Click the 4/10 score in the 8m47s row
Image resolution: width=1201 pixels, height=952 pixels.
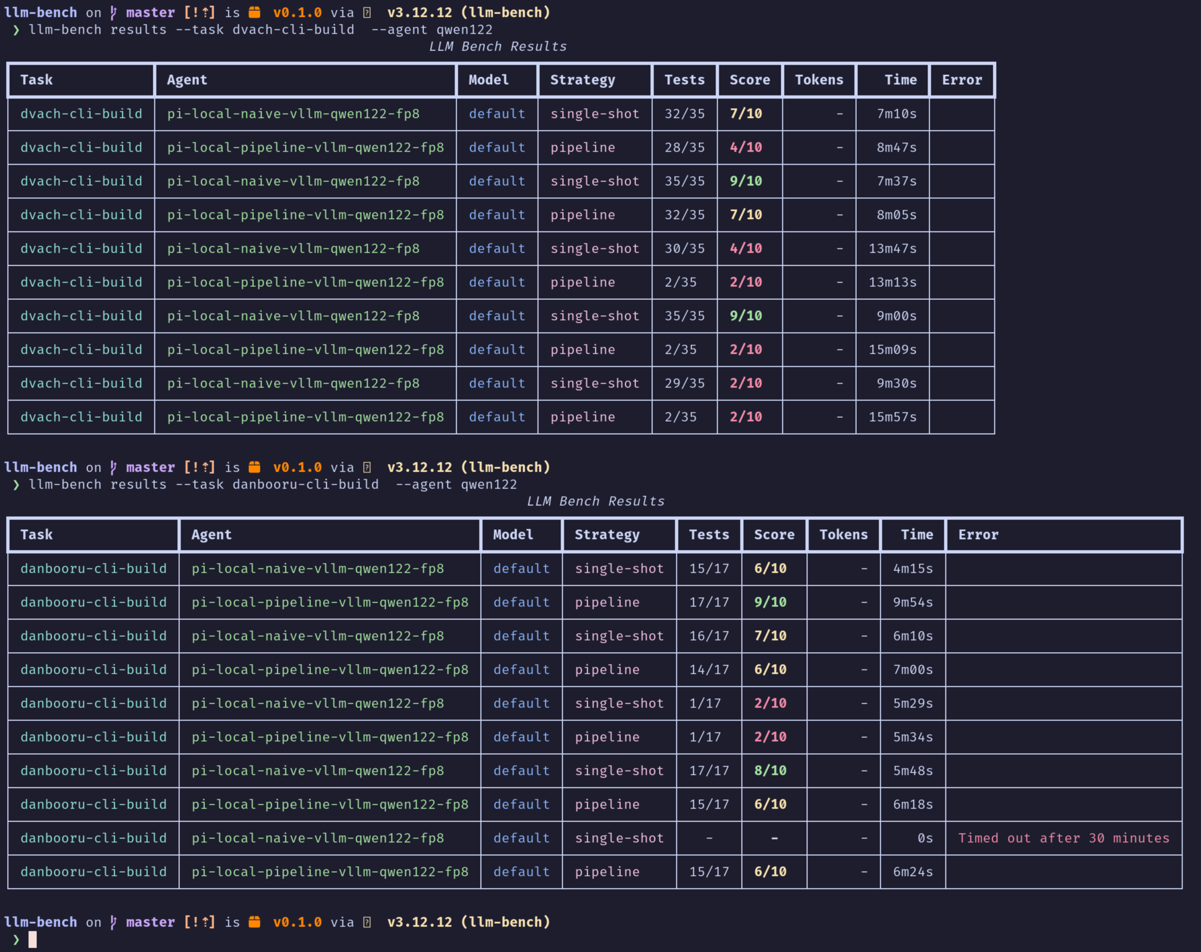pyautogui.click(x=746, y=148)
